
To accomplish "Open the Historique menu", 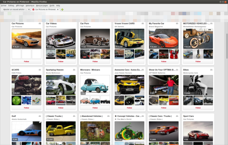I will click(x=30, y=6).
